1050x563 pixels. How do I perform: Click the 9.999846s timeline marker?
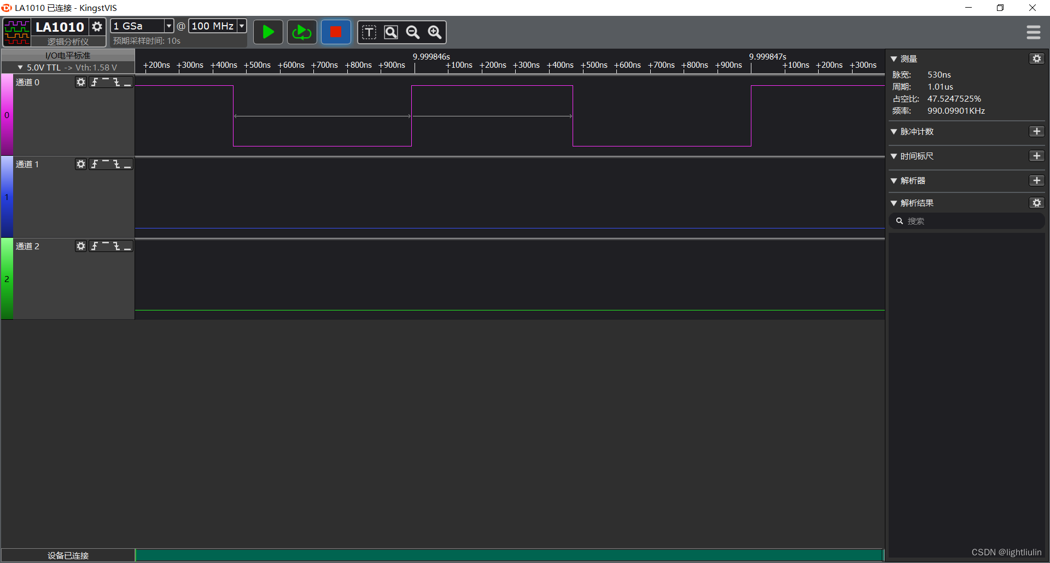tap(431, 56)
